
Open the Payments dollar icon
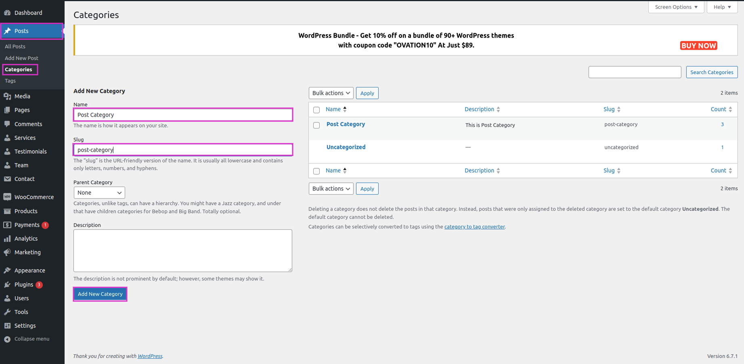pos(7,225)
